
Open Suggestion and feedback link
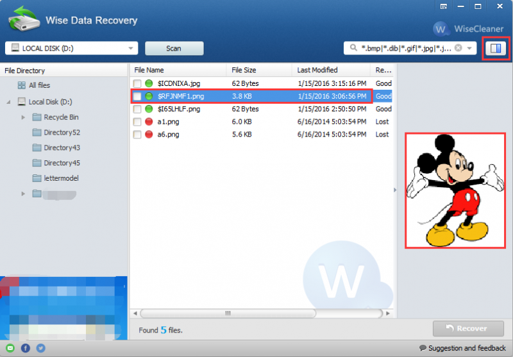pos(462,348)
